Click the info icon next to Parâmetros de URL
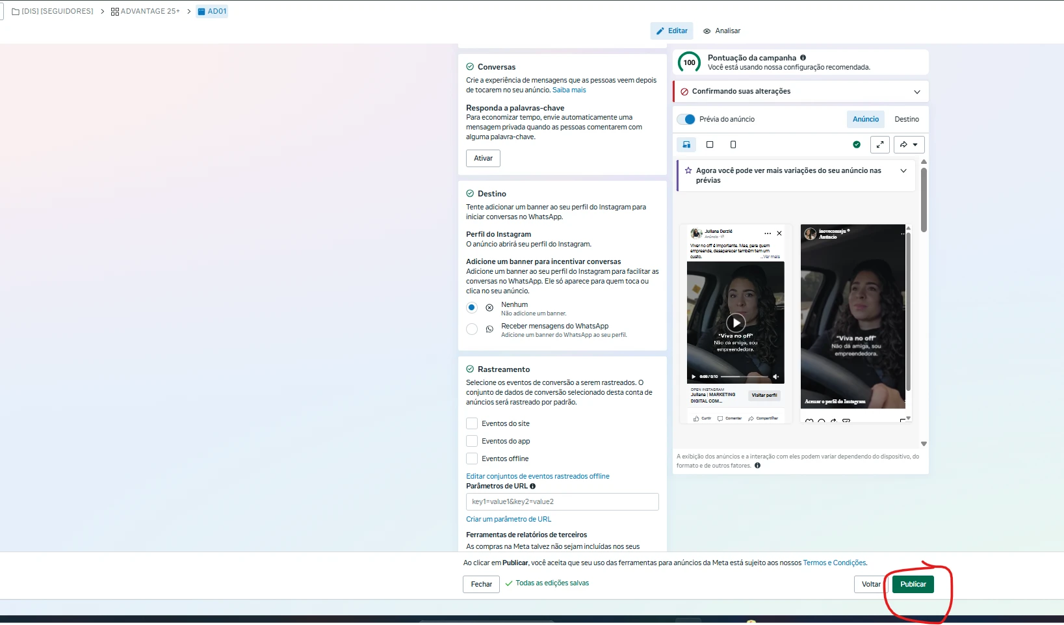 (x=533, y=486)
